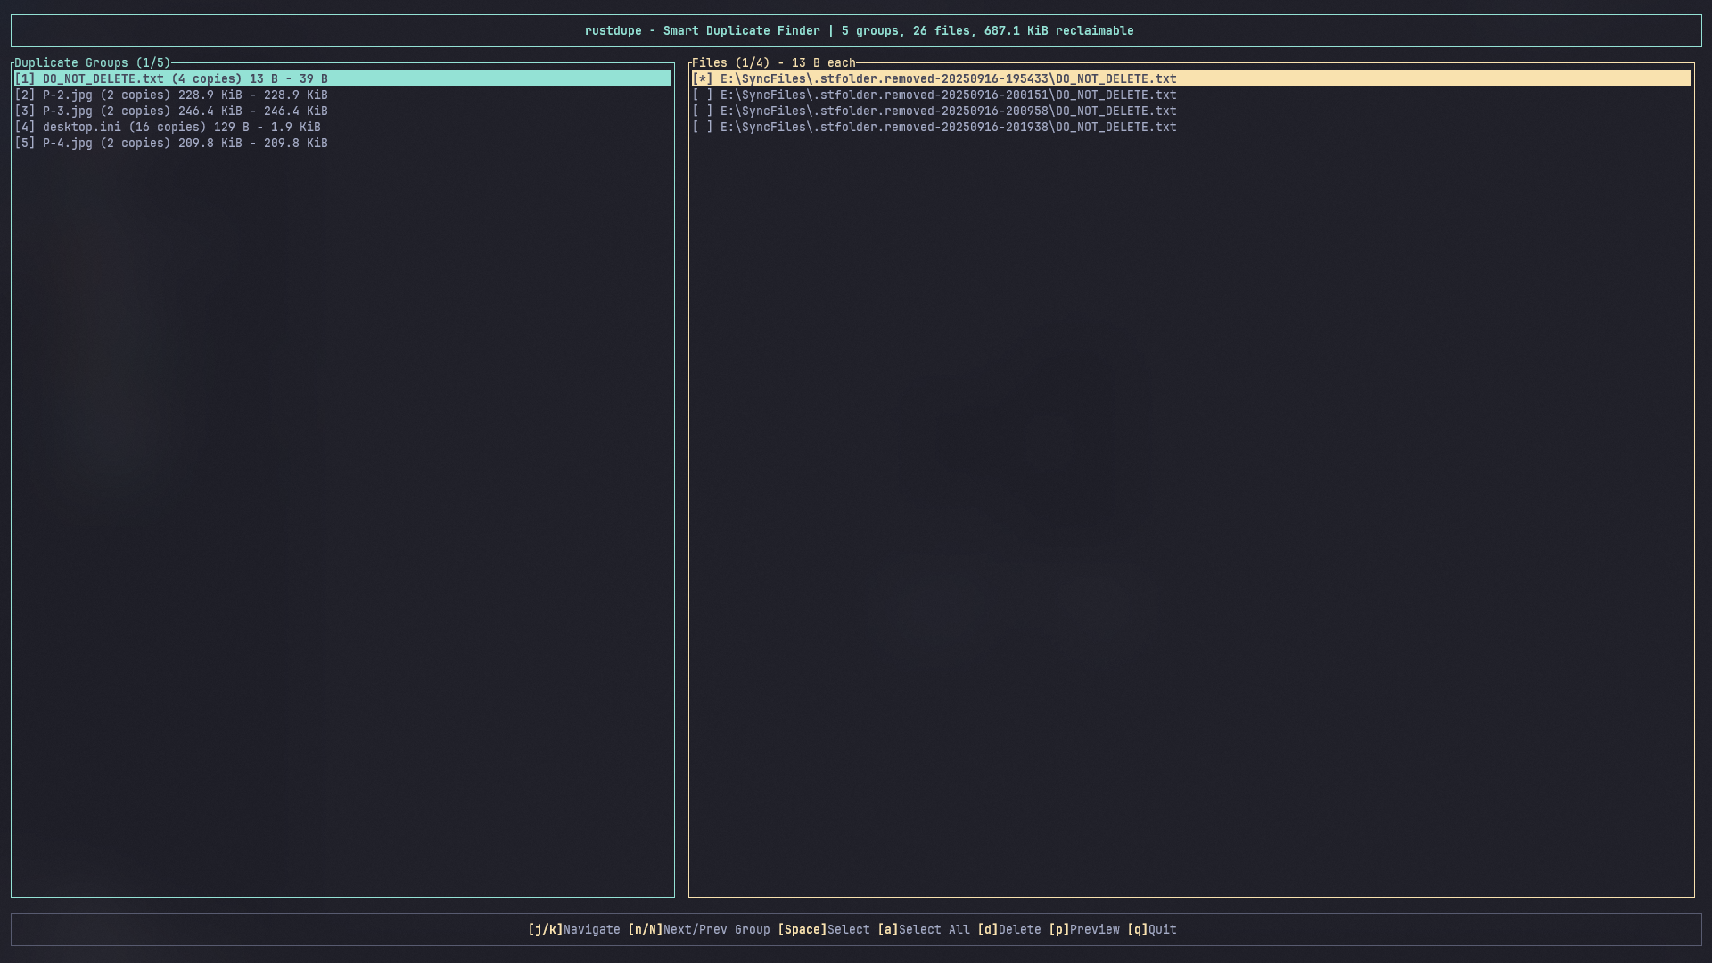Click the Duplicate Groups (1/5) panel title
This screenshot has width=1712, height=963.
point(92,62)
